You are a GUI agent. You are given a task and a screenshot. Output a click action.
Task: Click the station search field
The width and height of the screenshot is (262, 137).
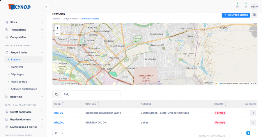point(90,95)
